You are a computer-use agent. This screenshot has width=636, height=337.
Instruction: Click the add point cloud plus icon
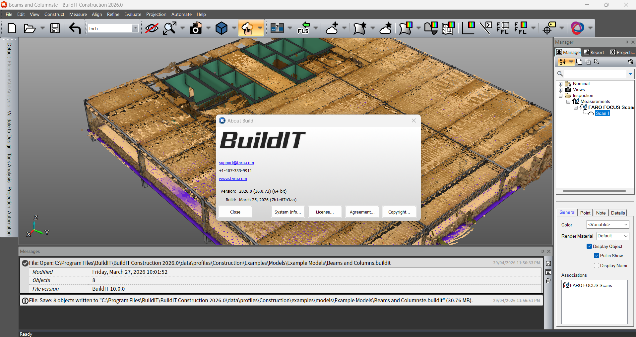tap(332, 28)
